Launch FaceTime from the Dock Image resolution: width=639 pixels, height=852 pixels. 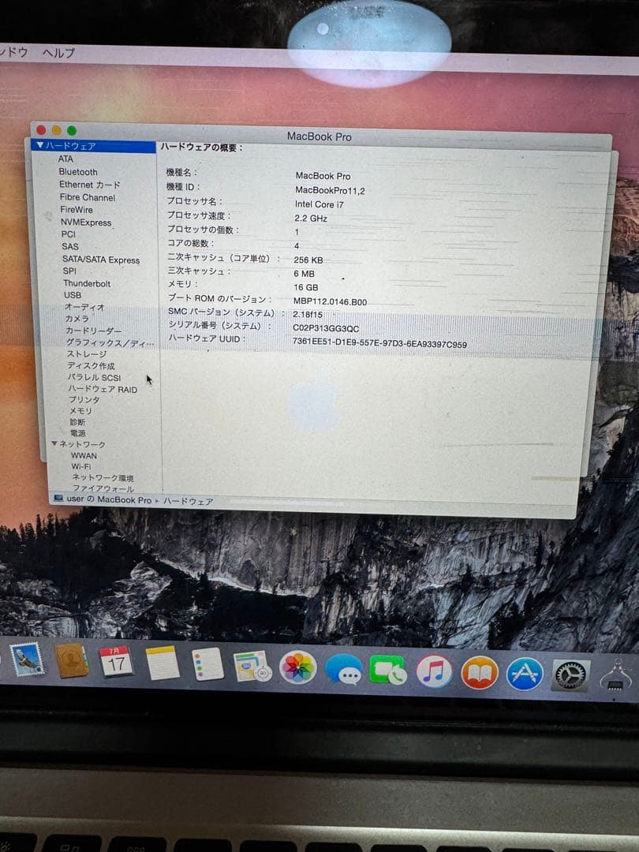[388, 670]
